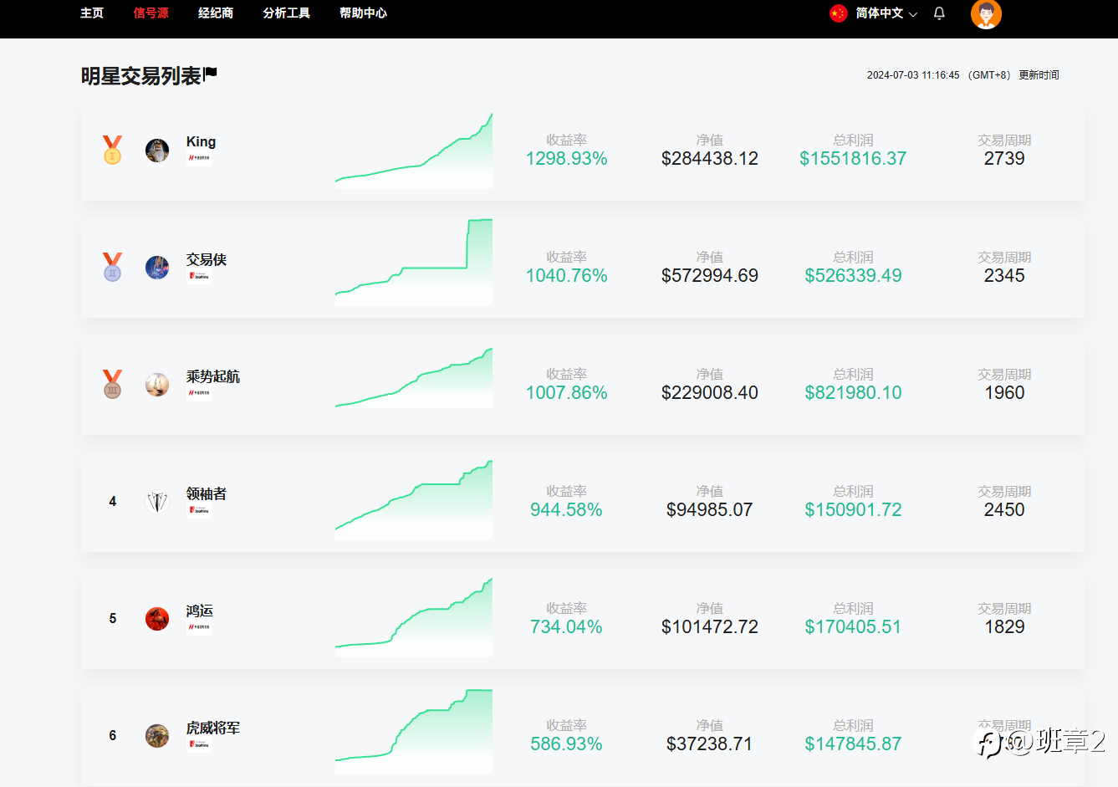Viewport: 1118px width, 787px height.
Task: Open the 交易侠 trader name link
Action: [x=207, y=259]
